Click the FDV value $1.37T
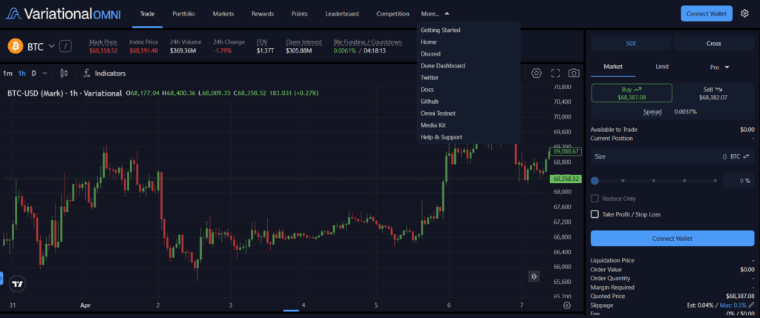 266,50
